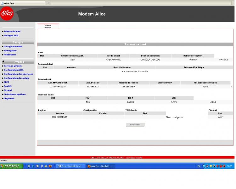Open the Configuration ADSL link
The height and width of the screenshot is (189, 236).
point(14,70)
